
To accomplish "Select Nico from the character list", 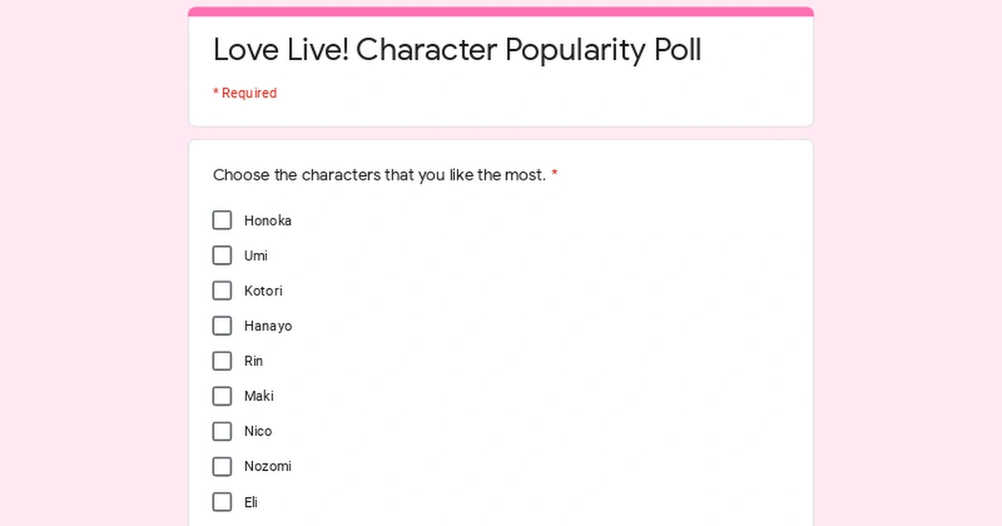I will coord(221,431).
